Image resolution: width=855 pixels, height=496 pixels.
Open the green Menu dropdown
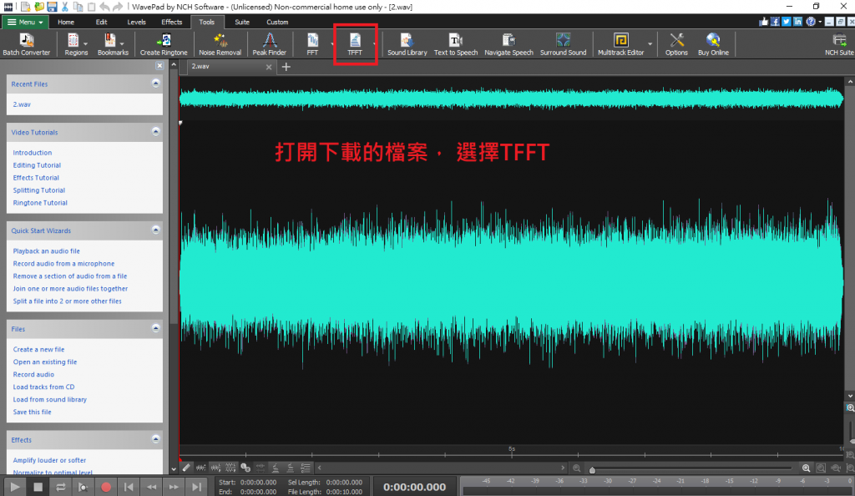(24, 22)
